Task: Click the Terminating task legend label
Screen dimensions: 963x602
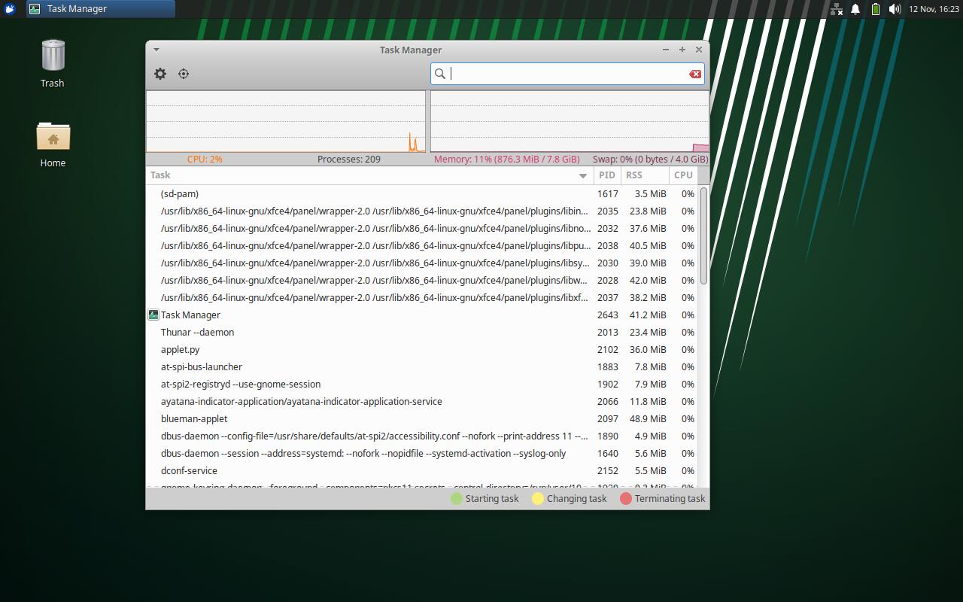Action: (x=670, y=499)
